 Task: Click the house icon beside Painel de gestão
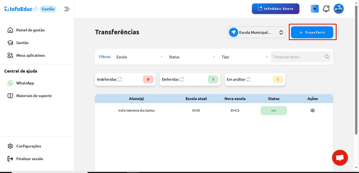tap(10, 30)
